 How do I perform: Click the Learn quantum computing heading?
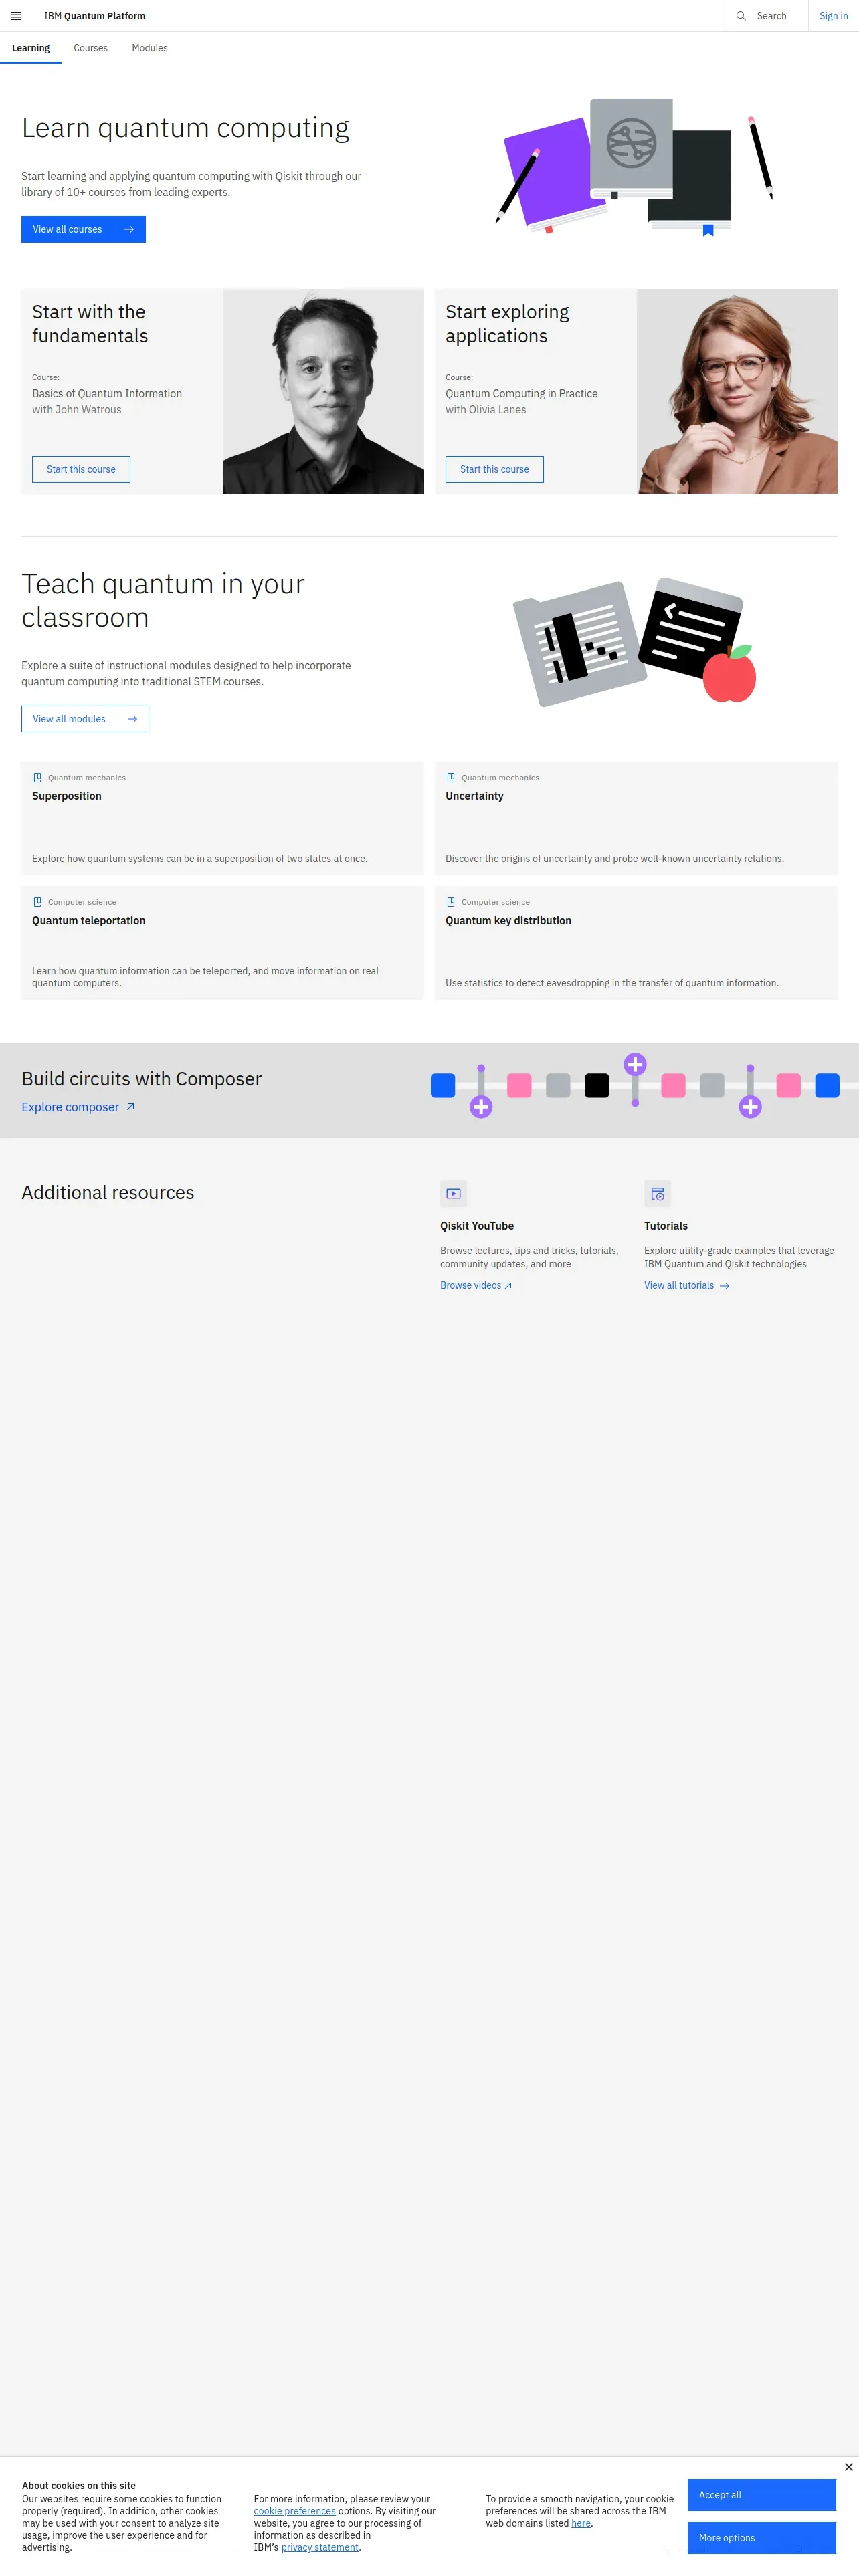coord(185,128)
